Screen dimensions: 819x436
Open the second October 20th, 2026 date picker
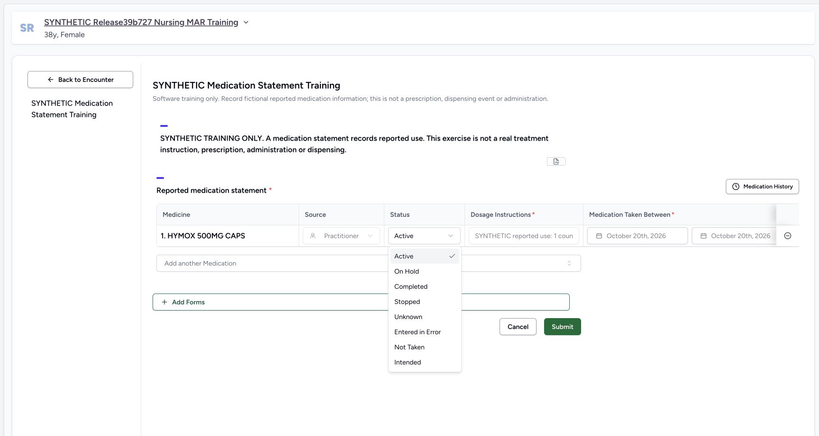pos(734,236)
